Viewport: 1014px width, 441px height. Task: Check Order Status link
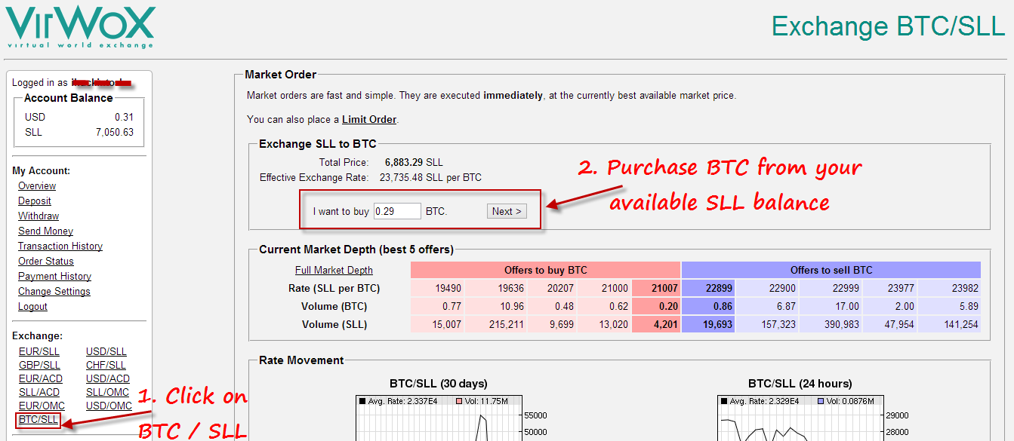point(46,262)
